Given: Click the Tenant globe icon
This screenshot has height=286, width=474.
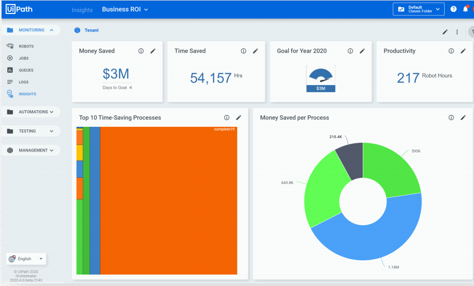Looking at the screenshot, I should 77,30.
